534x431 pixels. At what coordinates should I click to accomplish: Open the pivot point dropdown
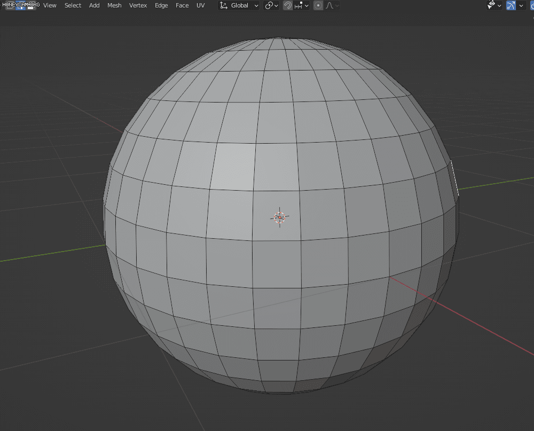(x=271, y=5)
